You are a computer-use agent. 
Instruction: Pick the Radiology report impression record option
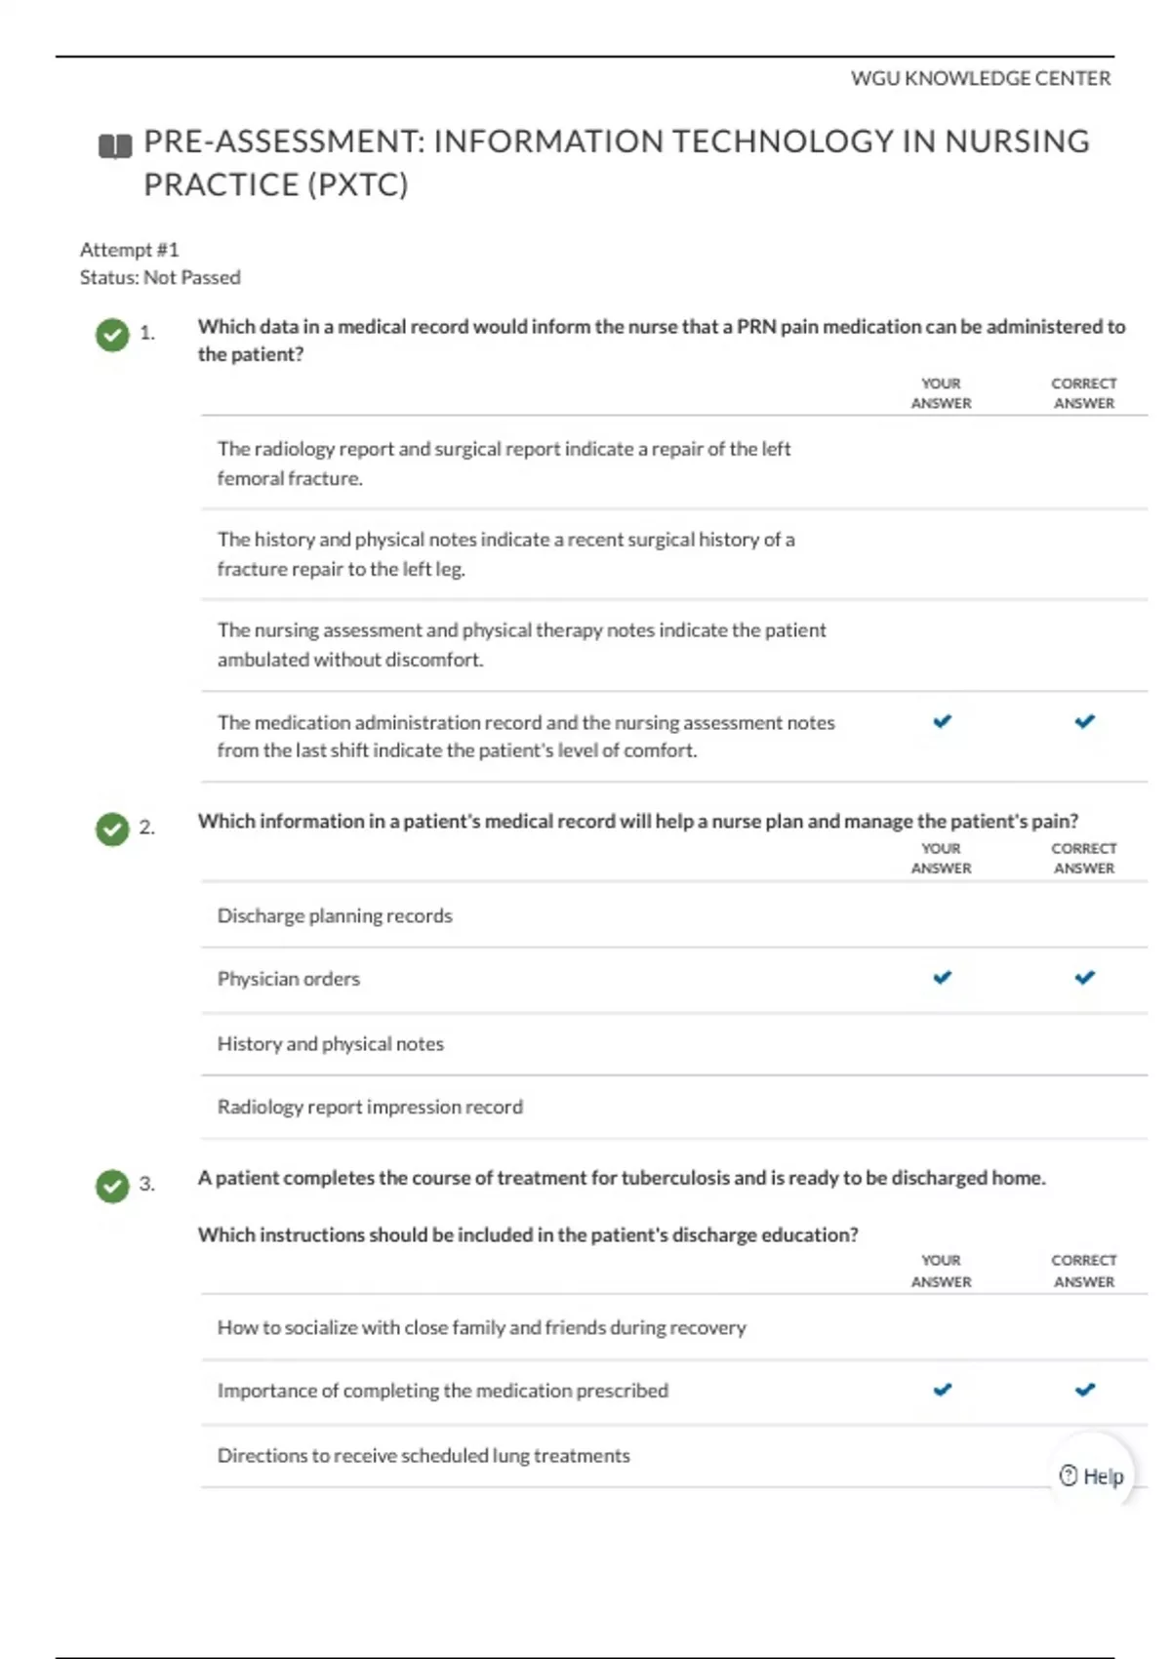pos(370,1107)
